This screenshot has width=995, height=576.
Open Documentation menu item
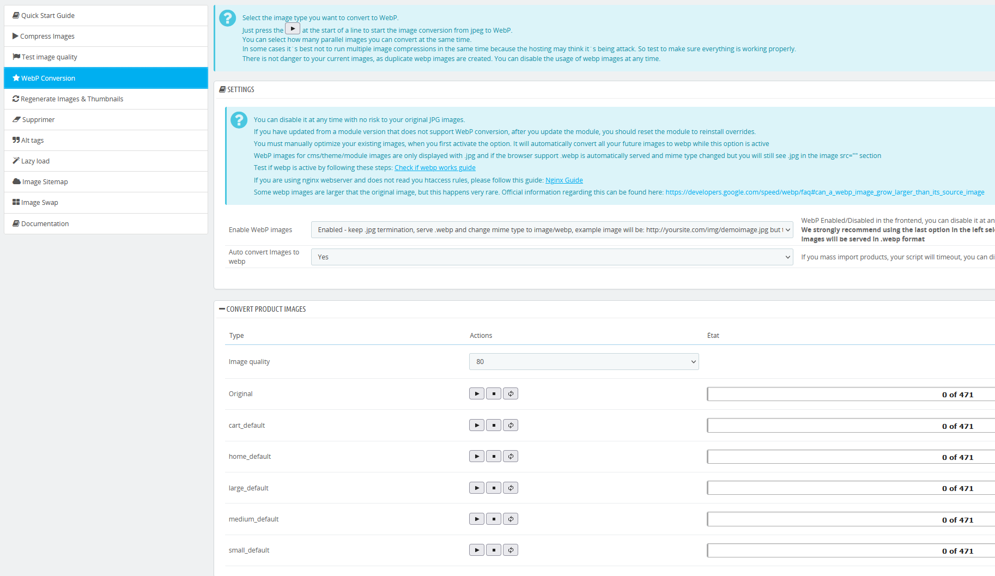pyautogui.click(x=106, y=224)
